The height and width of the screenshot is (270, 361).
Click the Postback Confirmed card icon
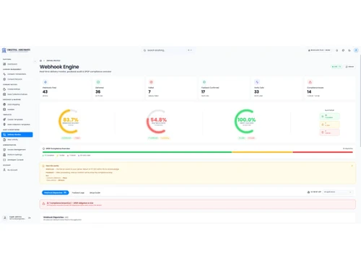[x=204, y=82]
